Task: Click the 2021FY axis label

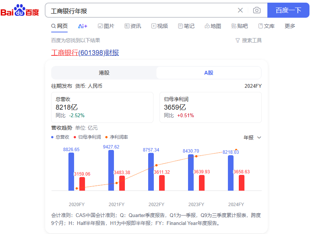Action: point(117,205)
